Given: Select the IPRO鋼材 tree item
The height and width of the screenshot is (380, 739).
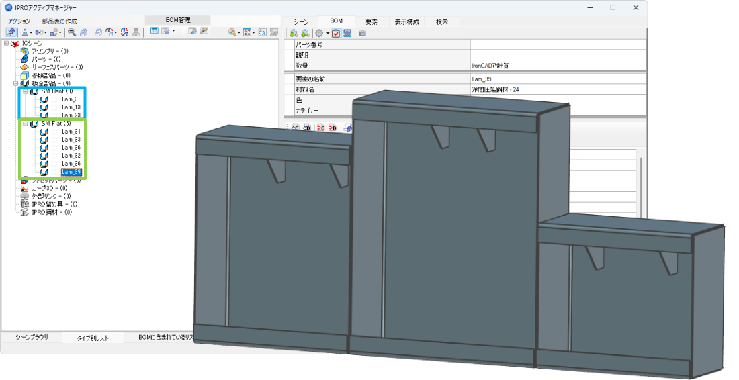Looking at the screenshot, I should click(x=51, y=212).
